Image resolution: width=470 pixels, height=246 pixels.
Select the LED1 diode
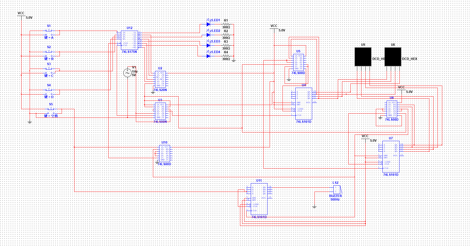tap(208, 24)
